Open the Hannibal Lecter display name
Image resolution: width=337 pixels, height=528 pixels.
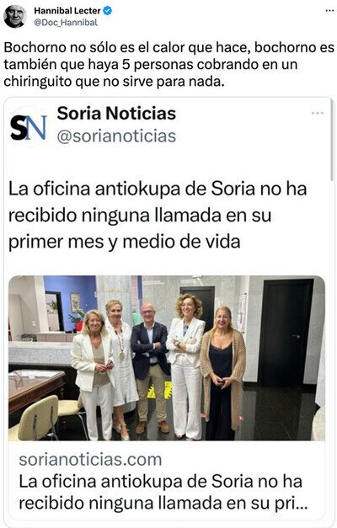point(67,11)
